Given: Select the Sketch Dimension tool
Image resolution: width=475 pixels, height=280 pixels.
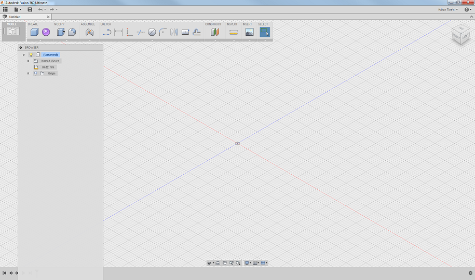Looking at the screenshot, I should click(118, 32).
